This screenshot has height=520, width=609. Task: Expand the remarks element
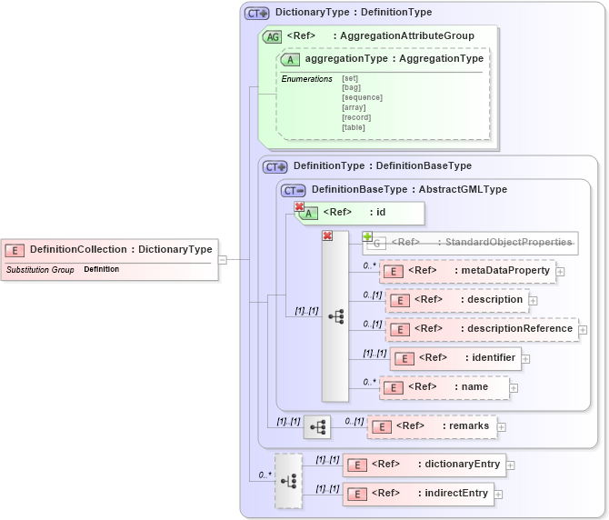pos(502,427)
